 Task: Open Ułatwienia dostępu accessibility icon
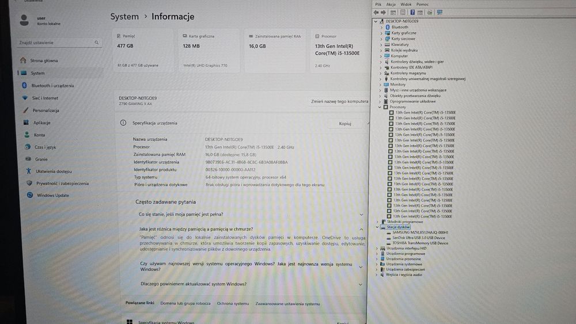[29, 171]
